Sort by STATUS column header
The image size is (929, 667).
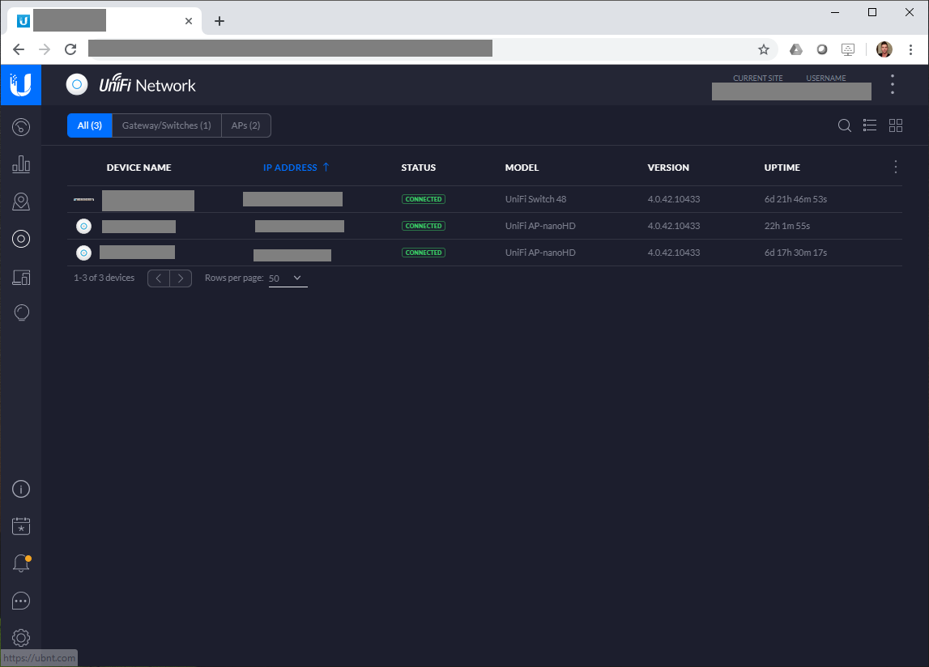pos(418,168)
